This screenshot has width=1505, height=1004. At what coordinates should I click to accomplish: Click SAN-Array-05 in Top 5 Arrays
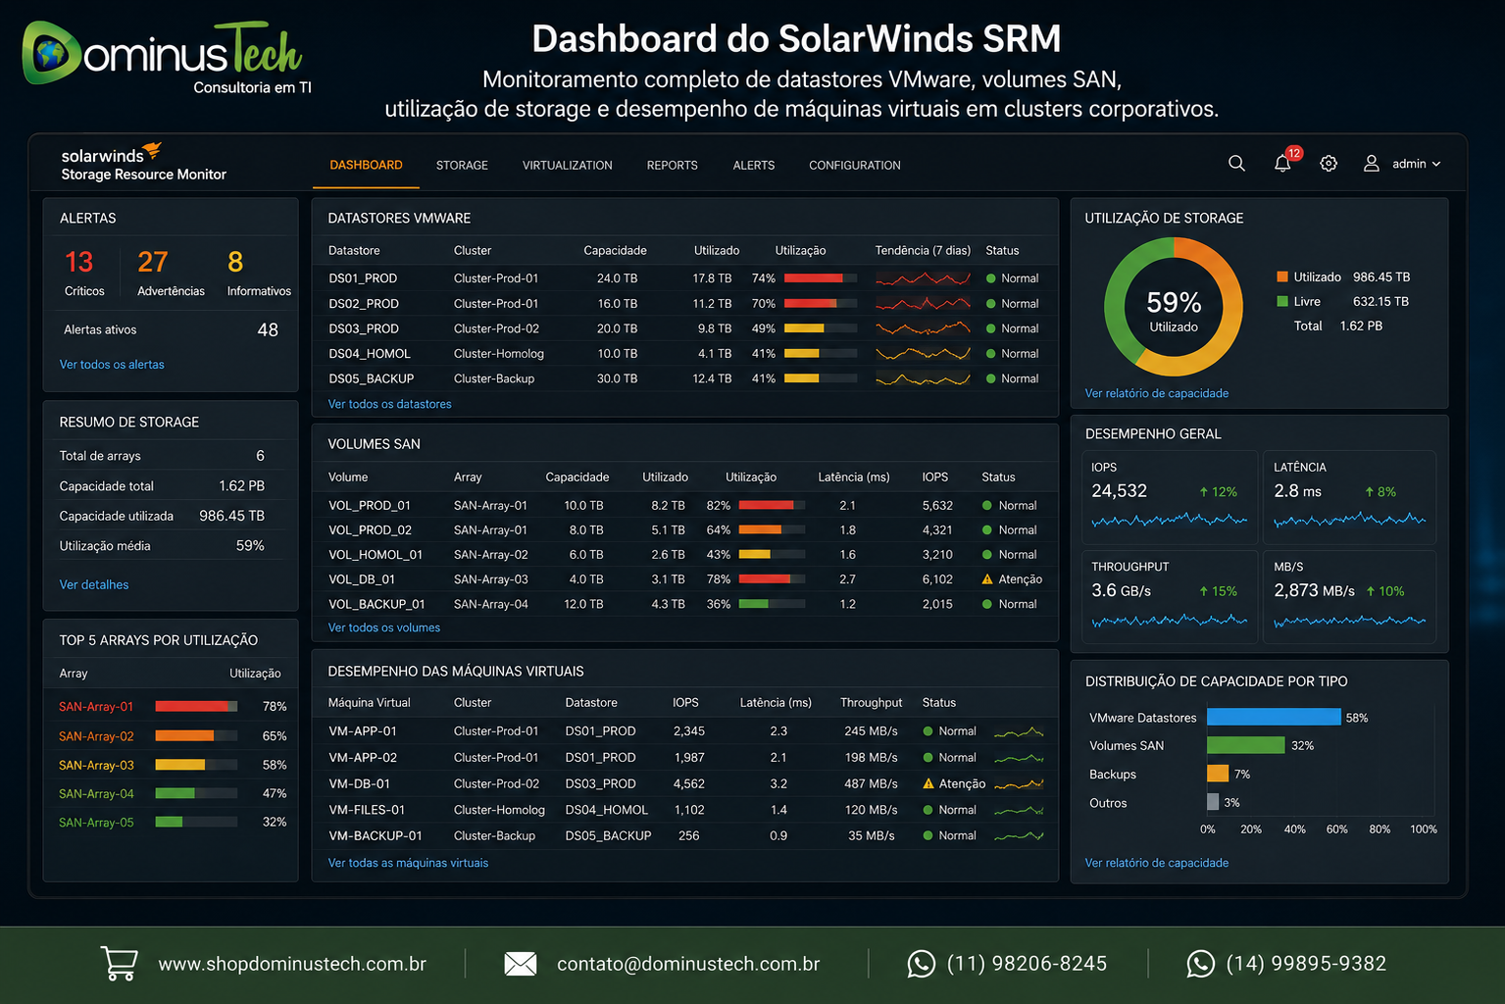tap(96, 823)
